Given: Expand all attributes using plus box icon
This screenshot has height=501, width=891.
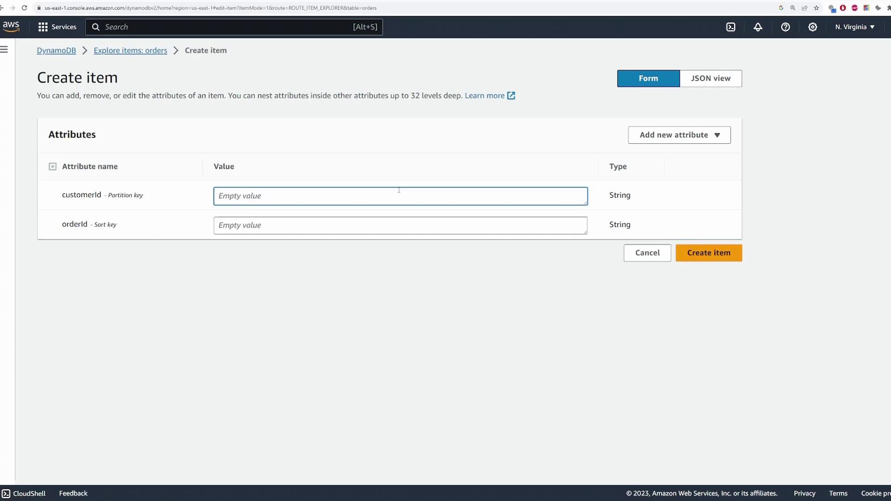Looking at the screenshot, I should click(52, 167).
